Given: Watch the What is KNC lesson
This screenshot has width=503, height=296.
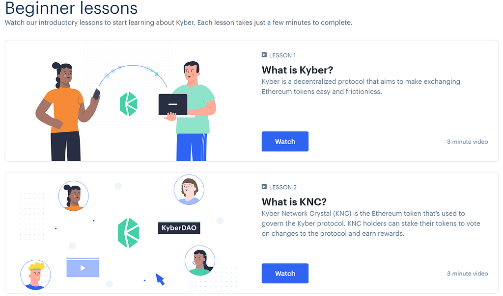Looking at the screenshot, I should (285, 273).
